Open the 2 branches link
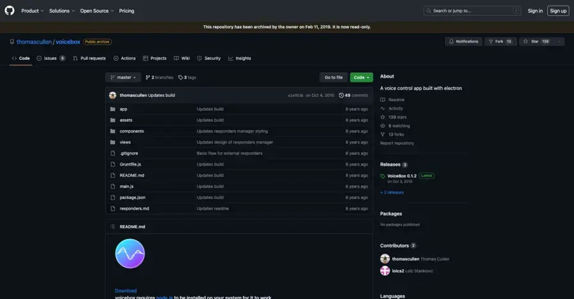Screen dimensions: 574x299 click(159, 77)
